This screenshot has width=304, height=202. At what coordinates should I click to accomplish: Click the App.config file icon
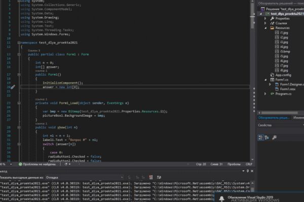coord(272,75)
